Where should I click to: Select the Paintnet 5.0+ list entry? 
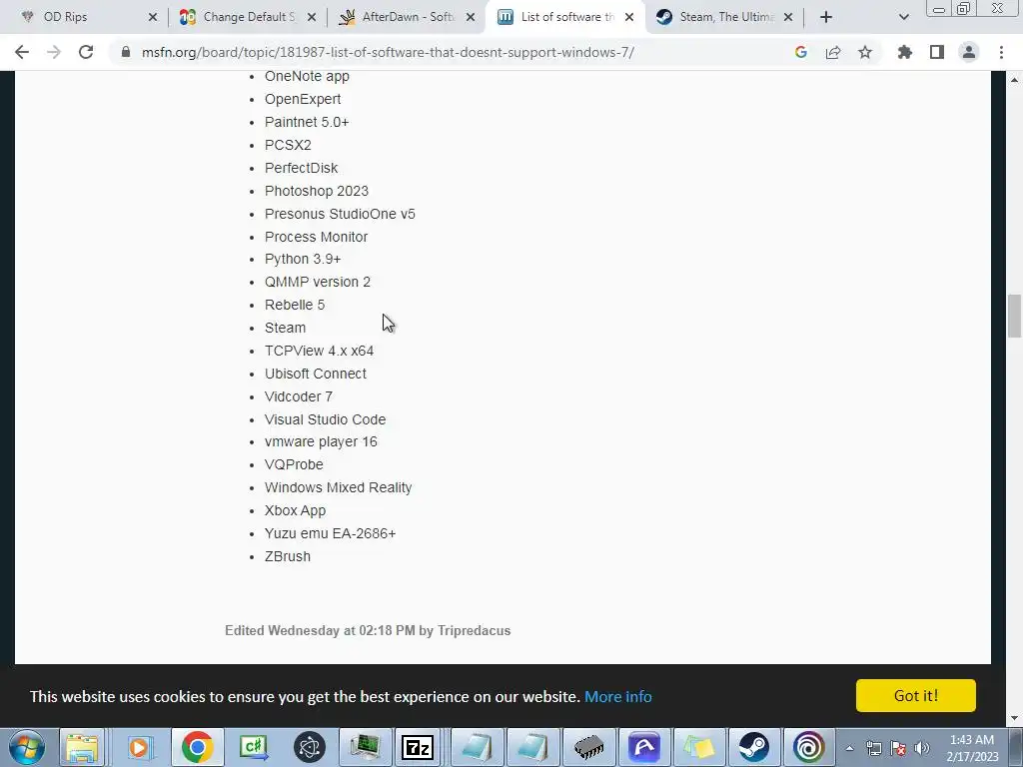tap(307, 122)
